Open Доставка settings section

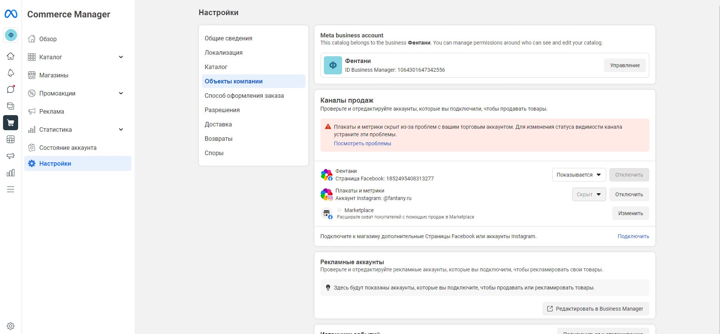(x=254, y=124)
